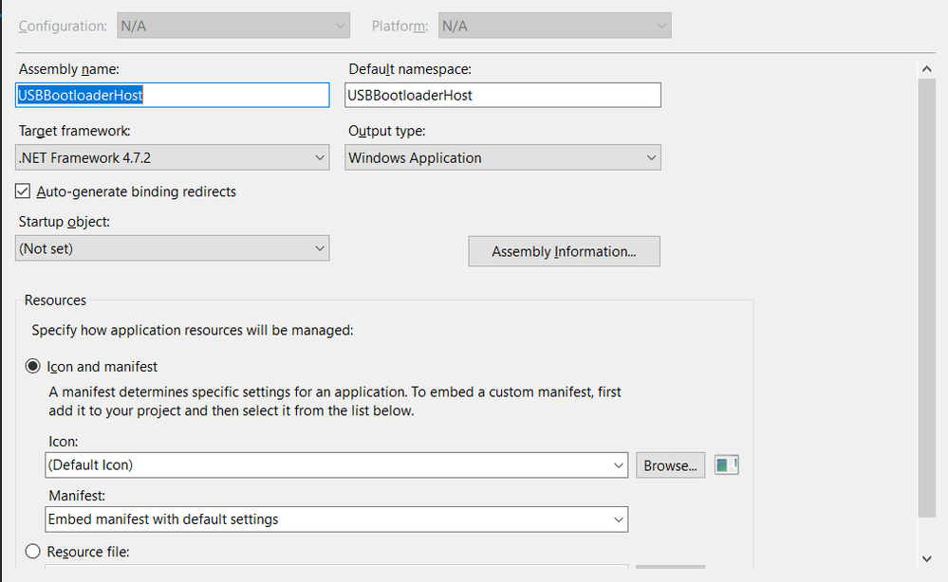Click the Assembly Information button
948x582 pixels.
pos(564,251)
